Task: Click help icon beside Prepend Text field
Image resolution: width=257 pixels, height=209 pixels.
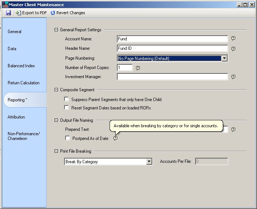Action: coord(233,129)
